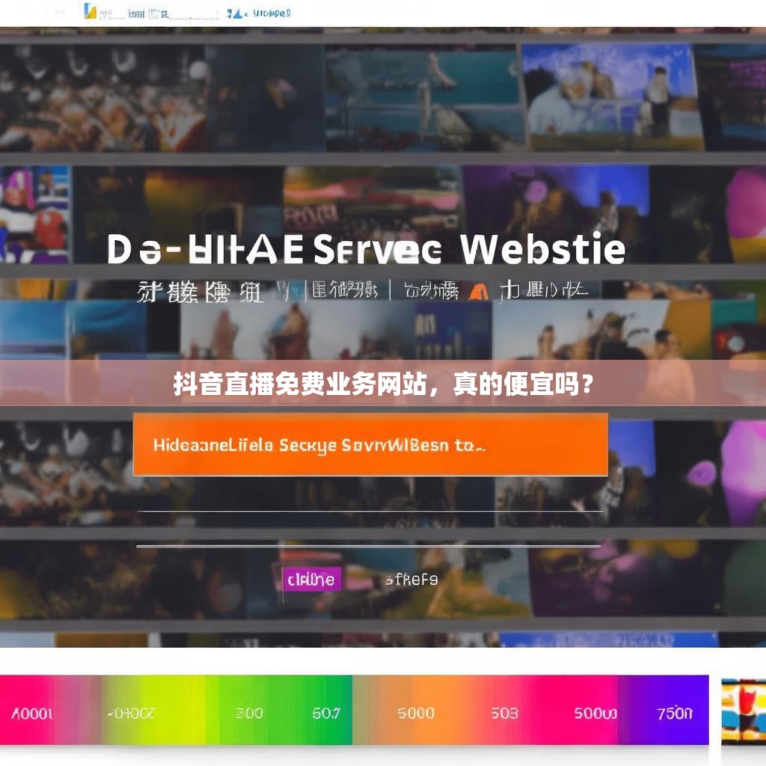Click the orange HideaaneLifele Seckye banner button
Viewport: 766px width, 766px height.
click(x=370, y=444)
